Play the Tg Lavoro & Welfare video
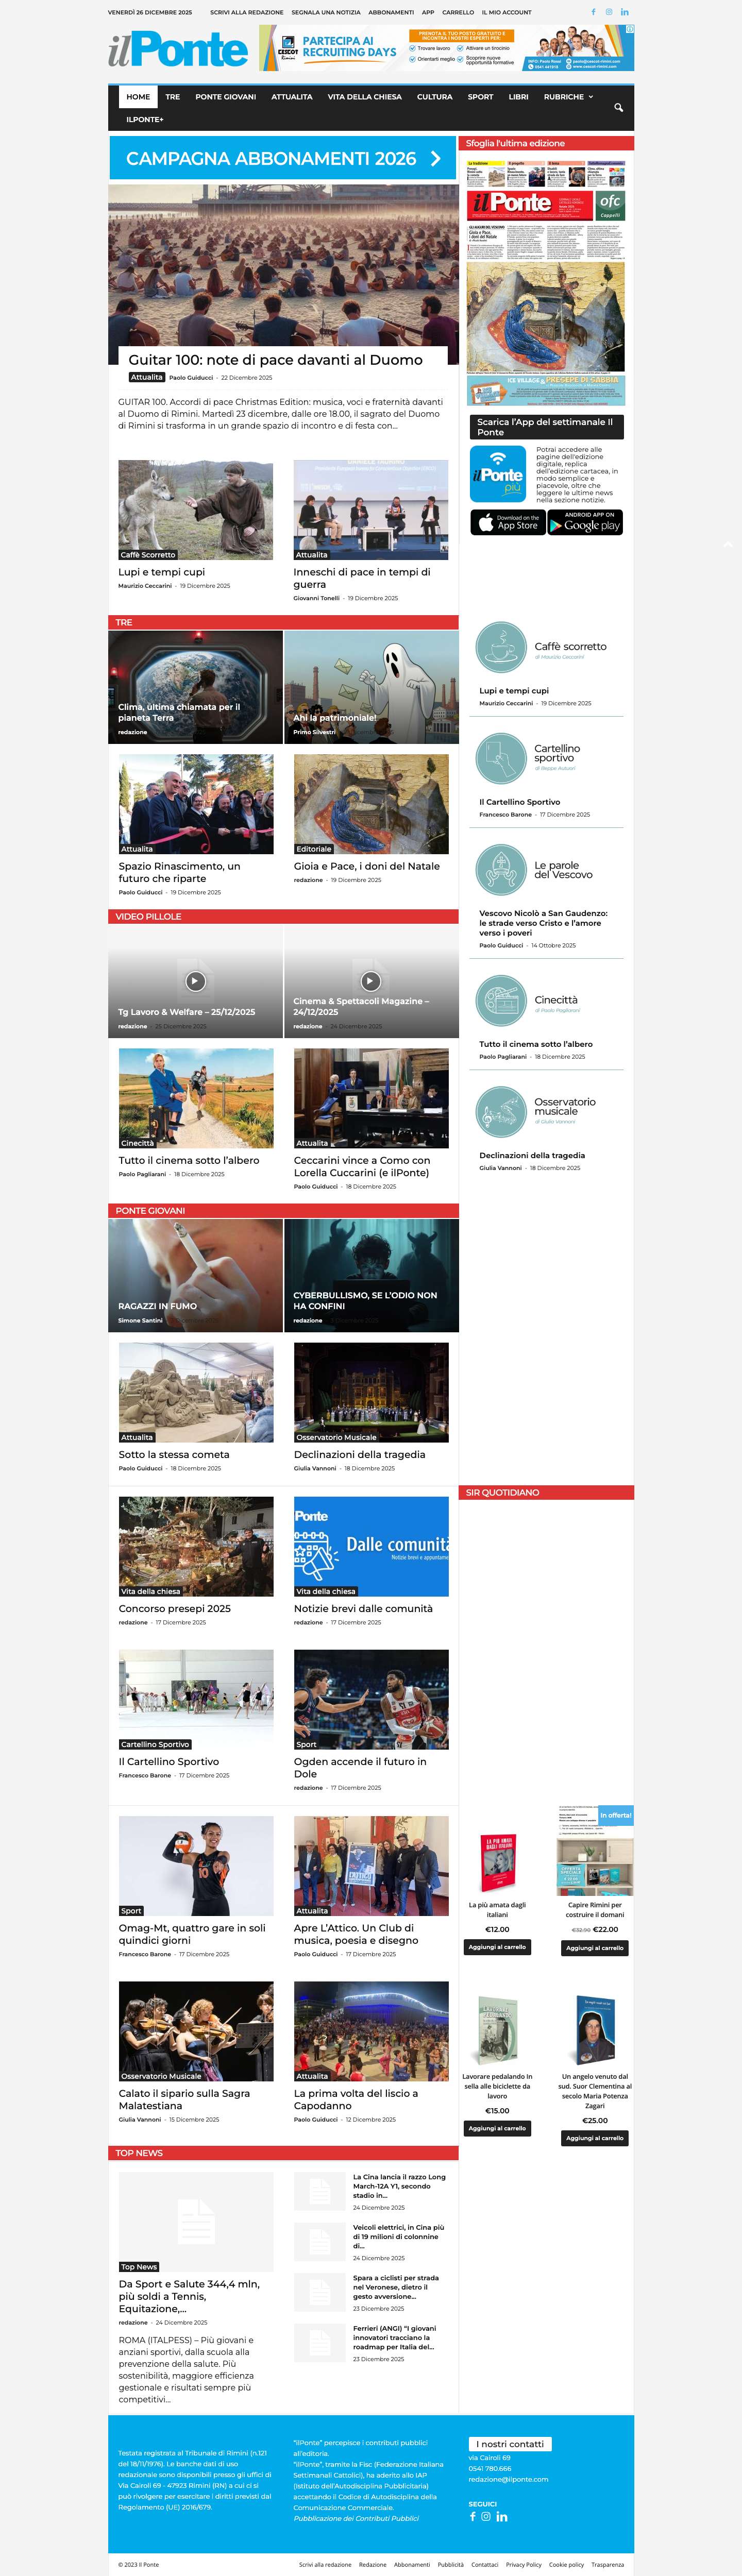This screenshot has height=2576, width=742. click(x=195, y=981)
